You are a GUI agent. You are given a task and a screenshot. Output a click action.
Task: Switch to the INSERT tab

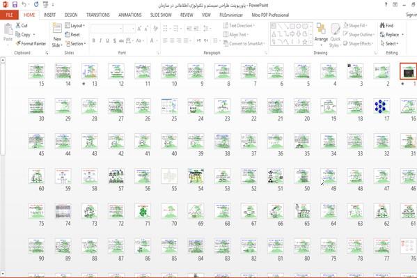pos(49,15)
